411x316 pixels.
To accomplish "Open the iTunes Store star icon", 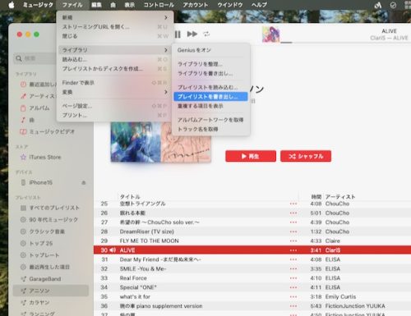I will tap(24, 157).
